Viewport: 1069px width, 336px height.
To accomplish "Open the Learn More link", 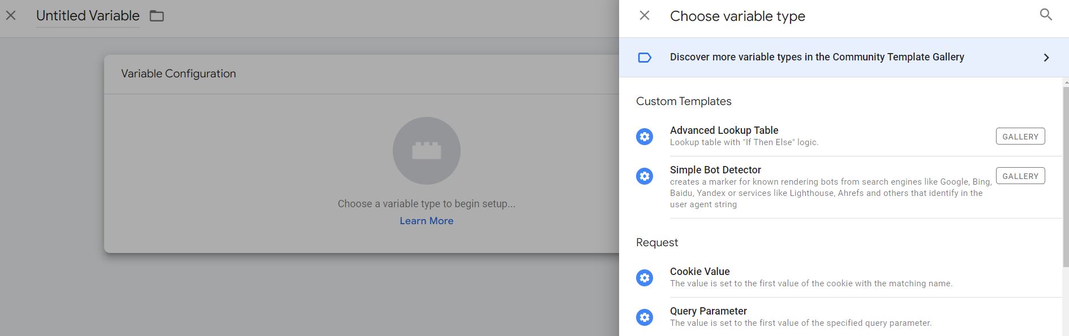I will pyautogui.click(x=426, y=221).
